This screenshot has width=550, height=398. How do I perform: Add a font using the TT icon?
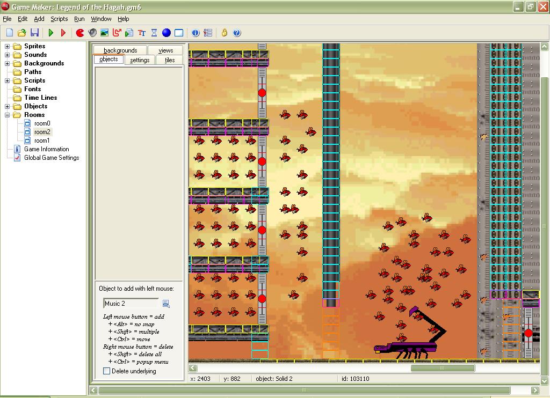142,33
